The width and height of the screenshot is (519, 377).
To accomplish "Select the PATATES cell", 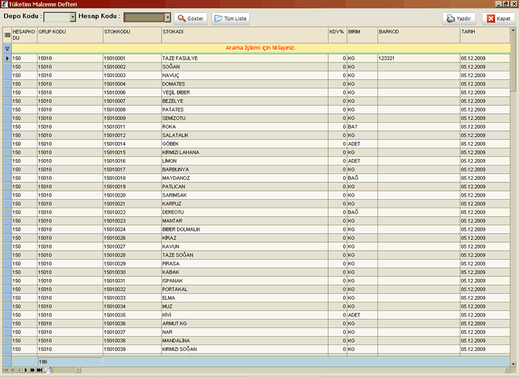I will 245,110.
